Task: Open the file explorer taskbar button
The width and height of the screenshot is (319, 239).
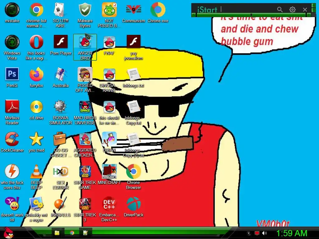Action: tap(57, 233)
